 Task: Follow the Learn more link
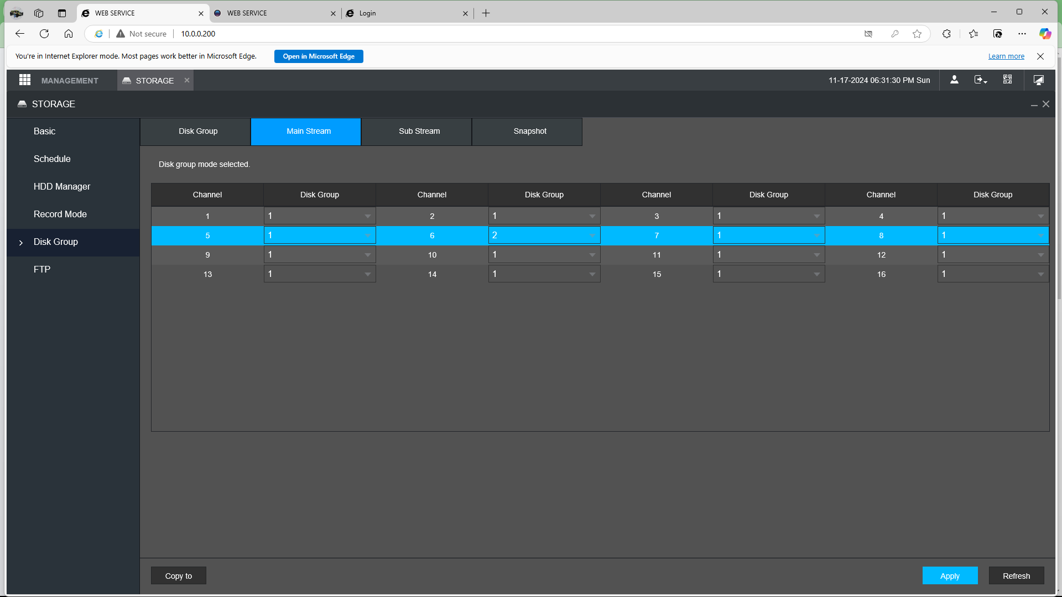1006,56
